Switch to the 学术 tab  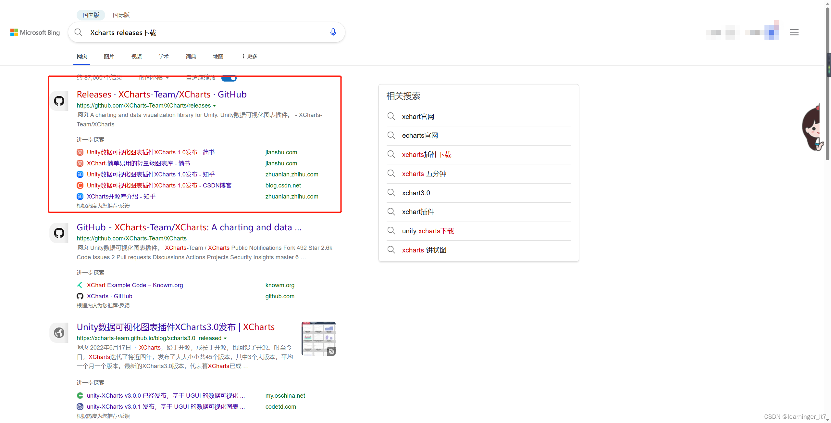coord(163,56)
